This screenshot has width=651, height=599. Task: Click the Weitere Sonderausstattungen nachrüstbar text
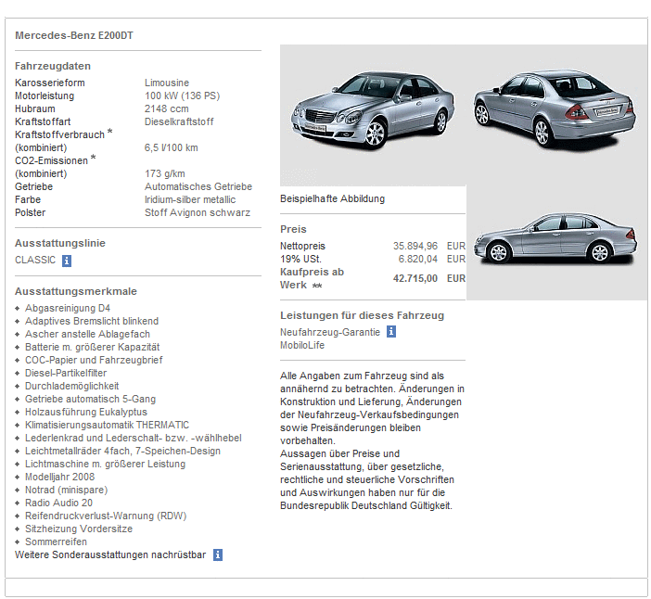click(110, 554)
